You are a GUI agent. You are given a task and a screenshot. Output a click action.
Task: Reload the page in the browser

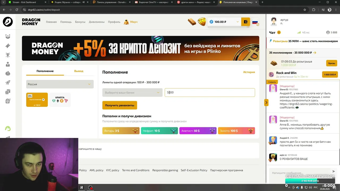pyautogui.click(x=17, y=10)
